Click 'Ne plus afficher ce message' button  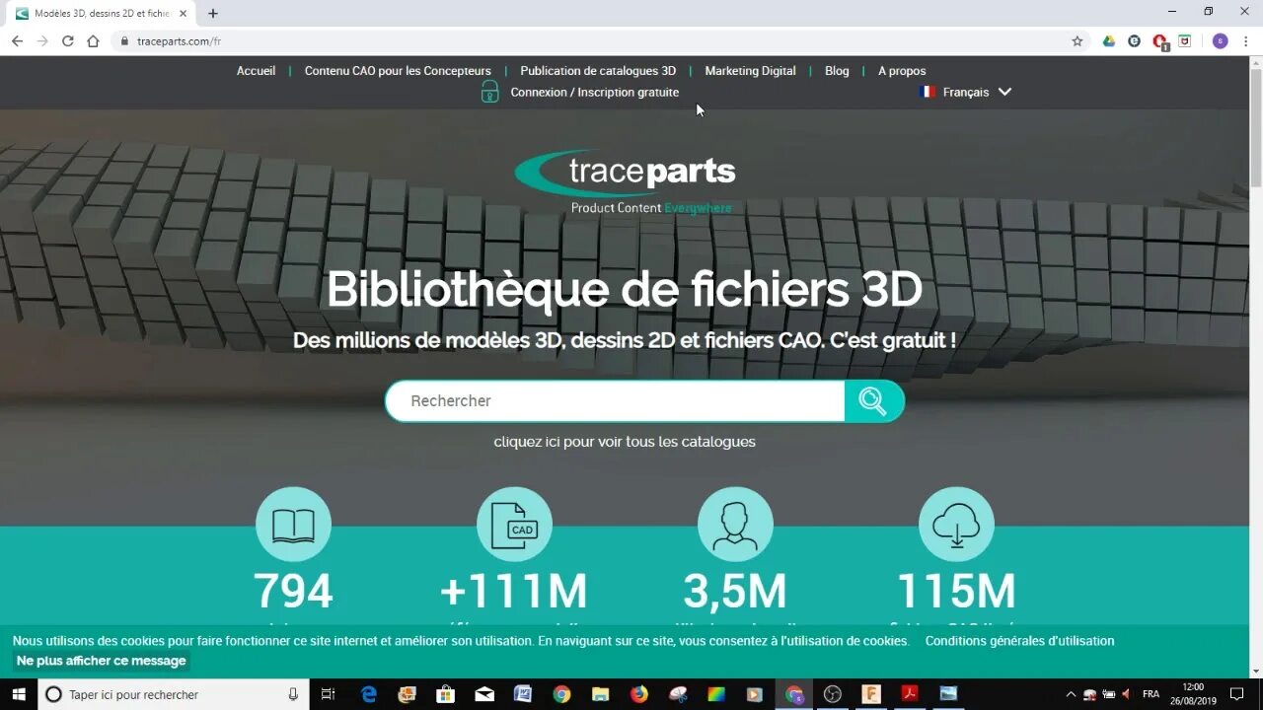coord(101,661)
